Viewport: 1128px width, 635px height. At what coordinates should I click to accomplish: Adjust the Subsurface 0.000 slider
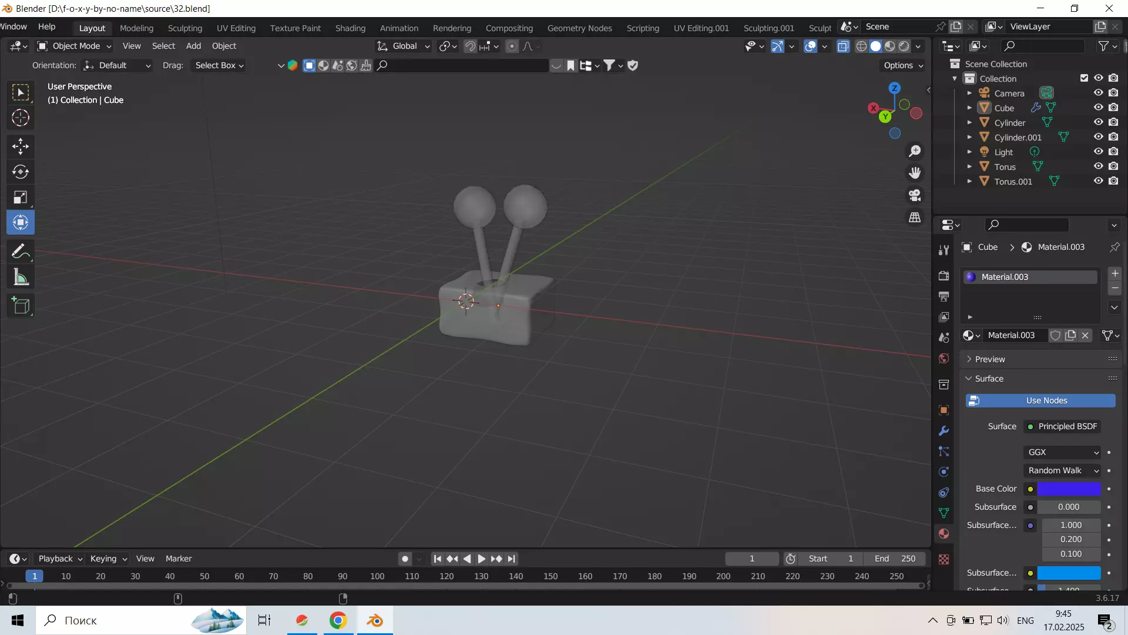pyautogui.click(x=1069, y=507)
